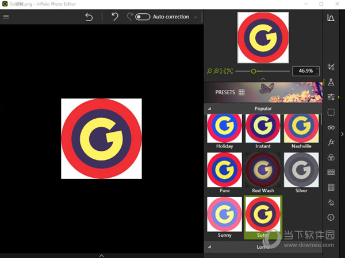Collapse the preview panel with up chevron
The image size is (345, 258).
click(x=263, y=79)
